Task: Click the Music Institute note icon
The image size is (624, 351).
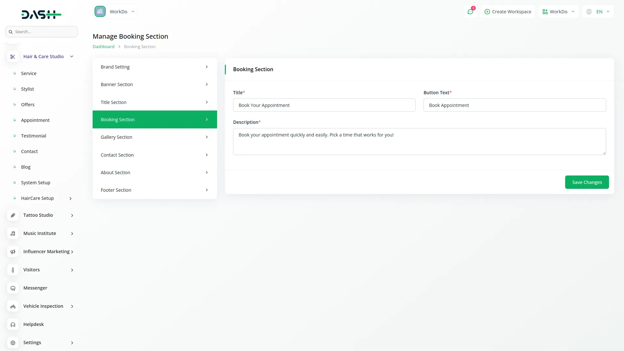Action: [13, 234]
